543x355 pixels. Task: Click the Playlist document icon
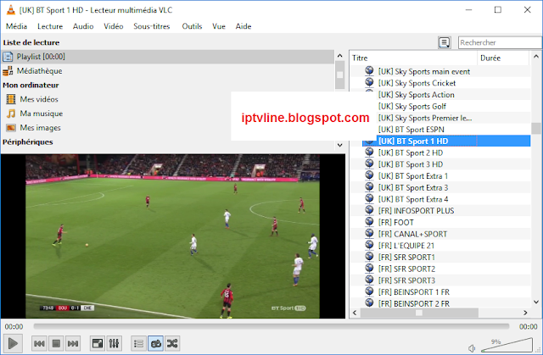pyautogui.click(x=8, y=57)
